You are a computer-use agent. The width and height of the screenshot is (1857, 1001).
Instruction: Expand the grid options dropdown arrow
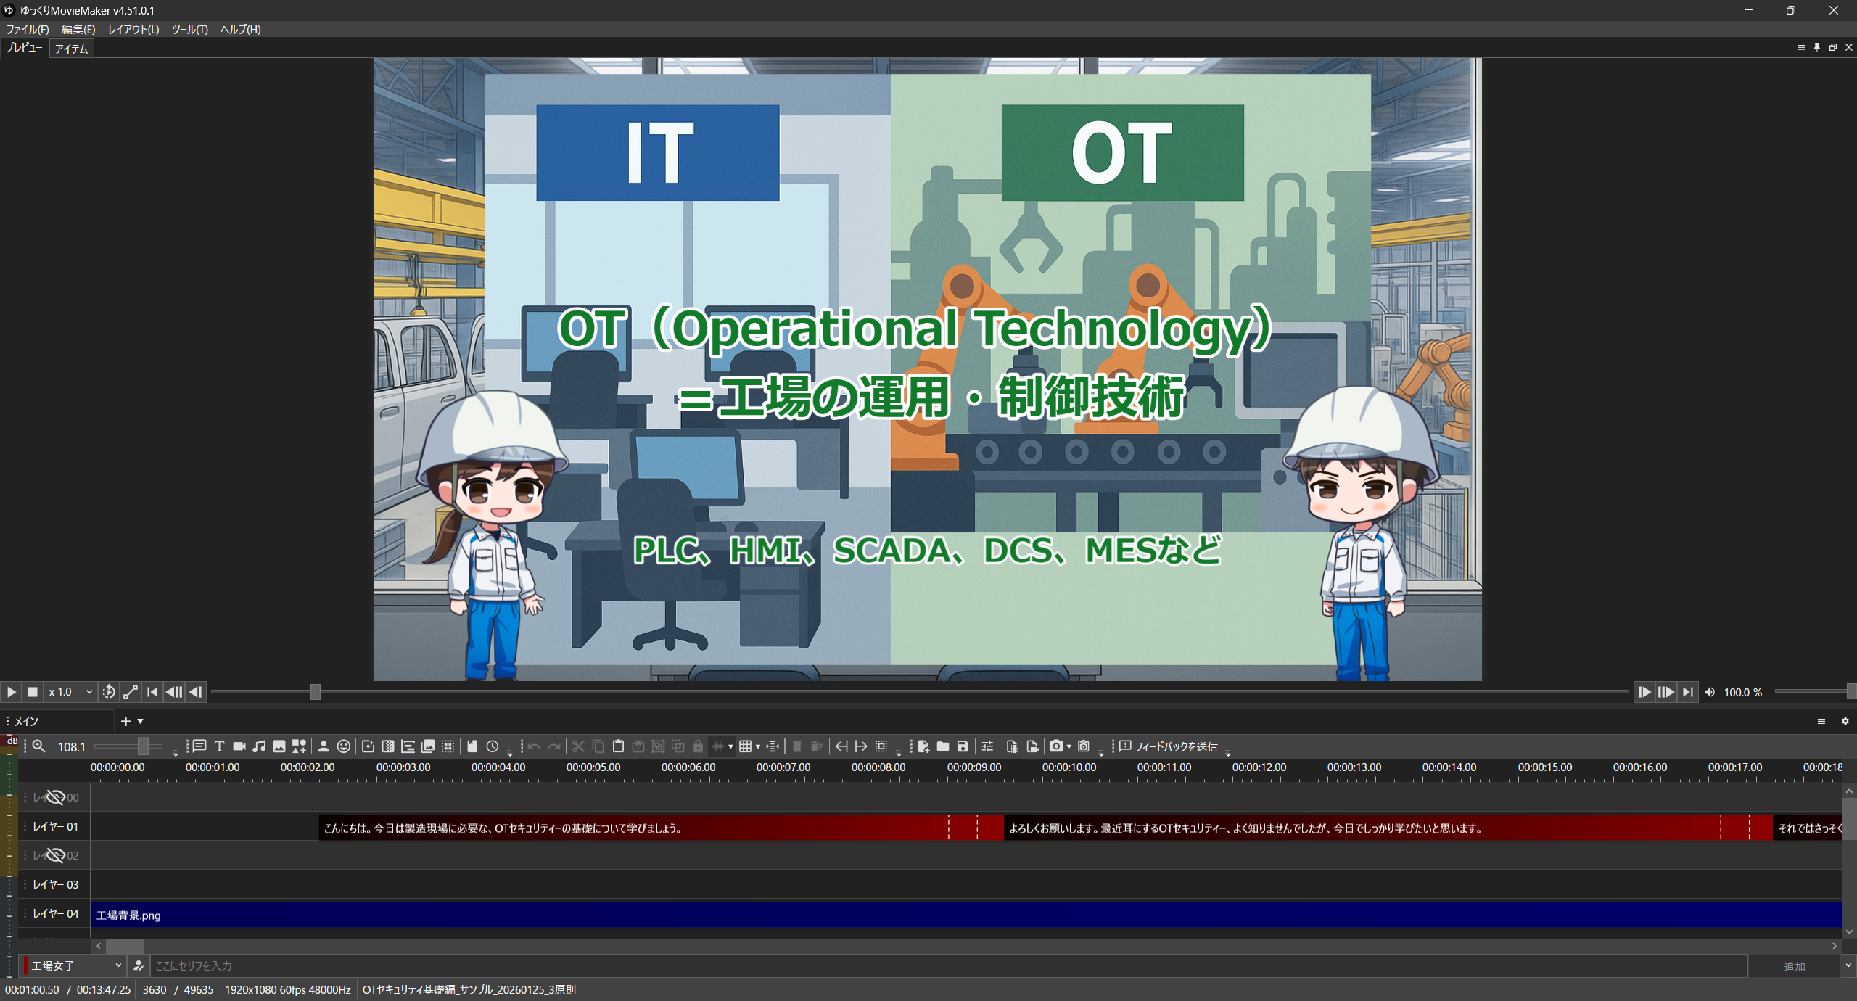(758, 746)
